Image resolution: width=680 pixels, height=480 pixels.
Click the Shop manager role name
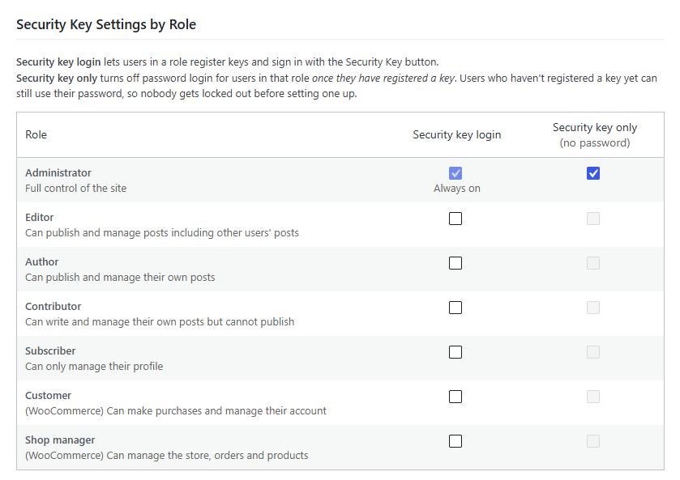tap(60, 440)
